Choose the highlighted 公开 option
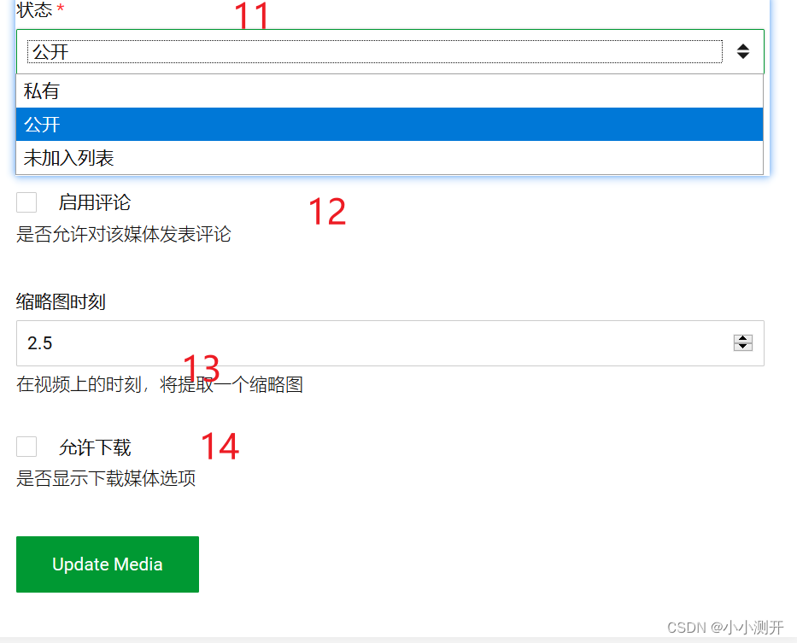797x643 pixels. tap(390, 124)
